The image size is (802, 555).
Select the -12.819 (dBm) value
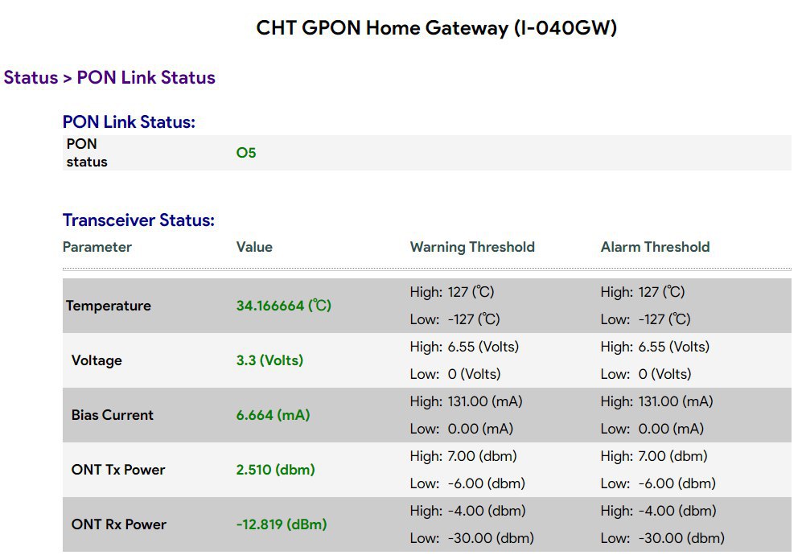pyautogui.click(x=282, y=524)
